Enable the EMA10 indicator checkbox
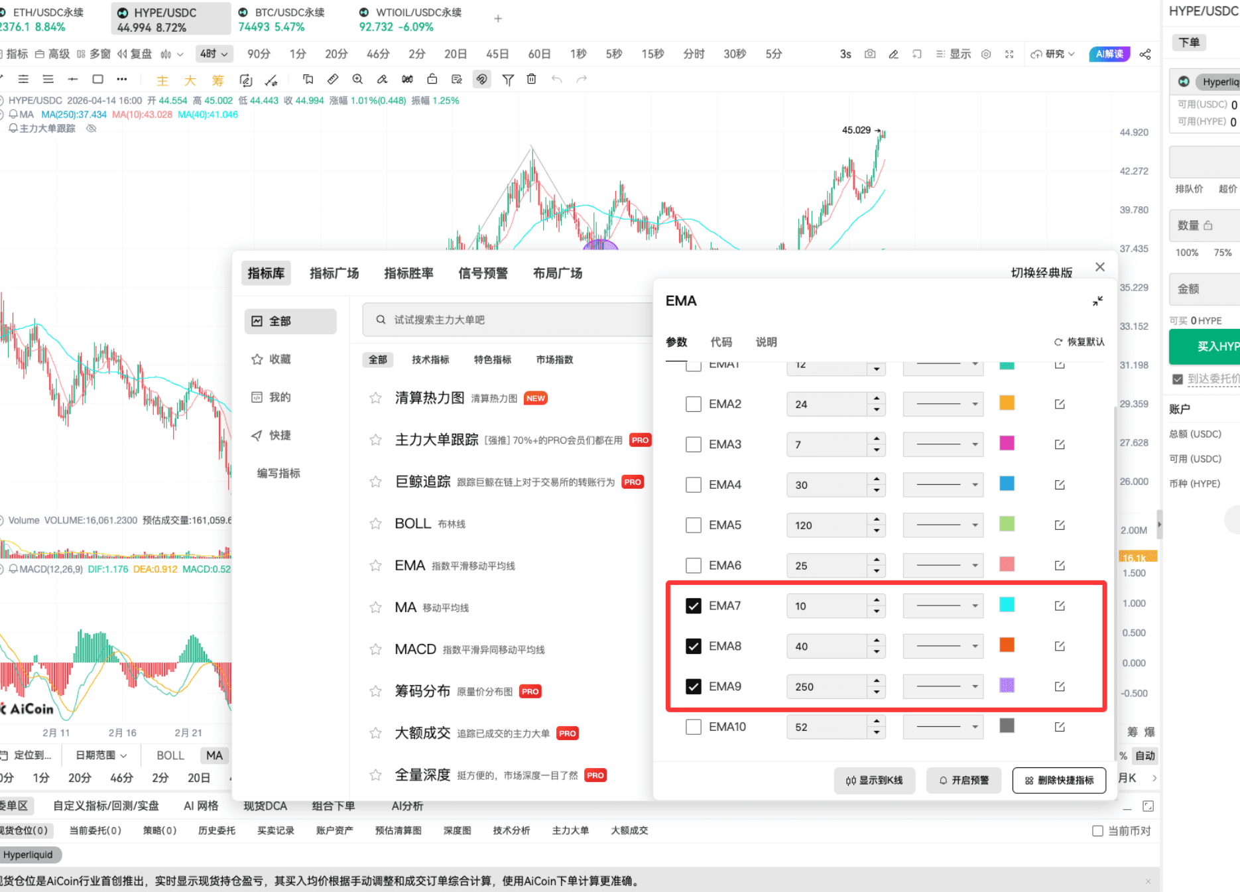The height and width of the screenshot is (892, 1240). (693, 727)
